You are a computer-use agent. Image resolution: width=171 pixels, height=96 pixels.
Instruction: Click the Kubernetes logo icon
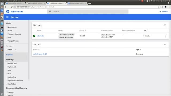pos(8,11)
